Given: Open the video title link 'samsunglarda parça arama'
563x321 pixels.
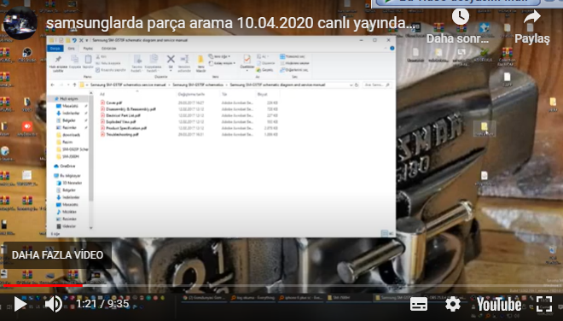Looking at the screenshot, I should [230, 23].
